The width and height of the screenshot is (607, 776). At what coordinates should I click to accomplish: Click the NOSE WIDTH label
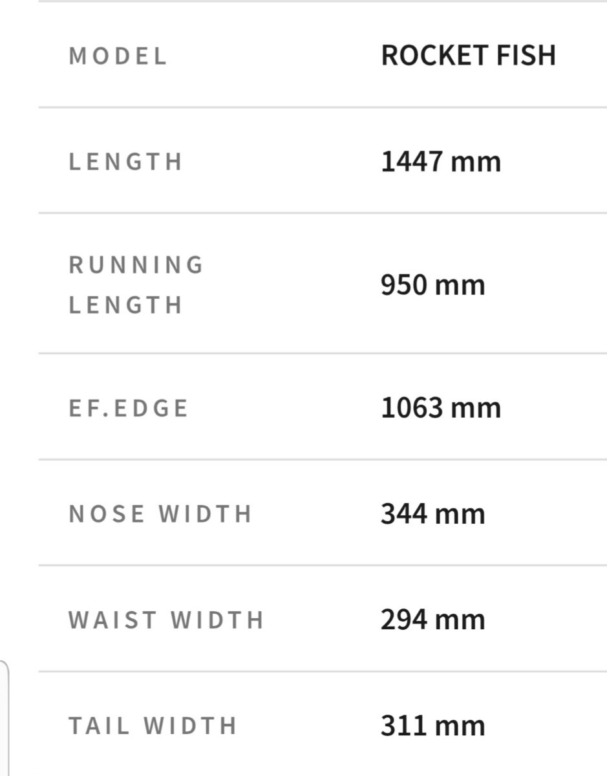pos(160,514)
